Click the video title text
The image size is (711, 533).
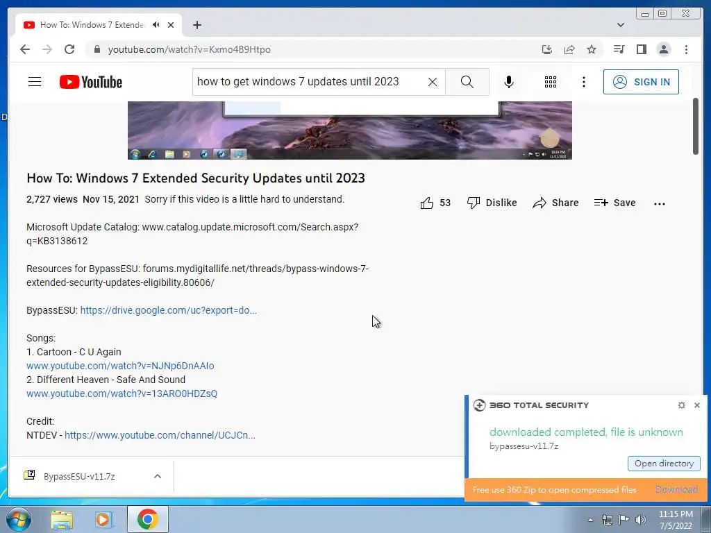click(x=196, y=178)
